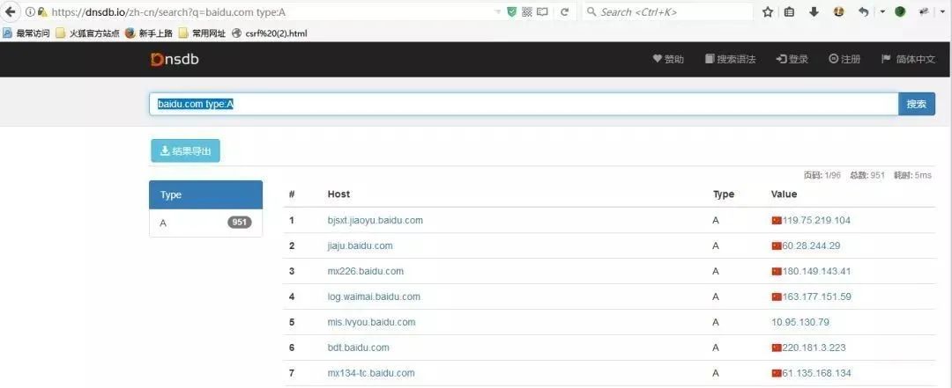Click the undo curved-arrow toolbar icon
This screenshot has height=388, width=952.
pos(863,11)
